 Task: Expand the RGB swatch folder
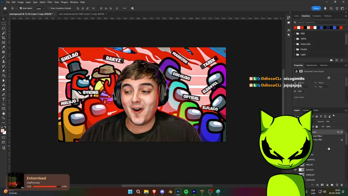[294, 33]
